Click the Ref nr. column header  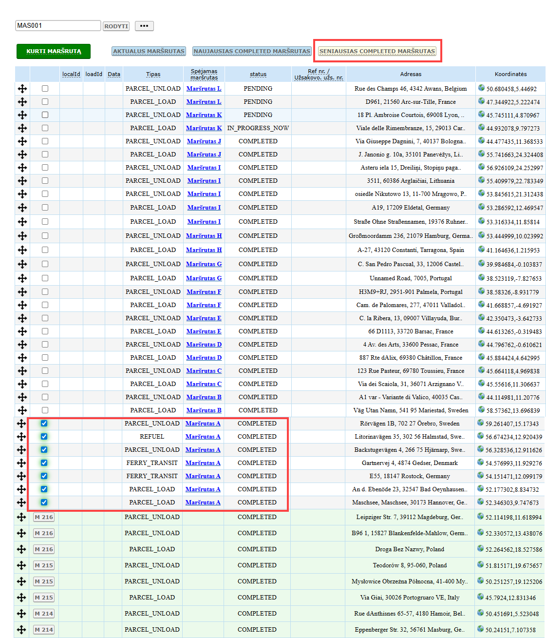click(x=319, y=75)
